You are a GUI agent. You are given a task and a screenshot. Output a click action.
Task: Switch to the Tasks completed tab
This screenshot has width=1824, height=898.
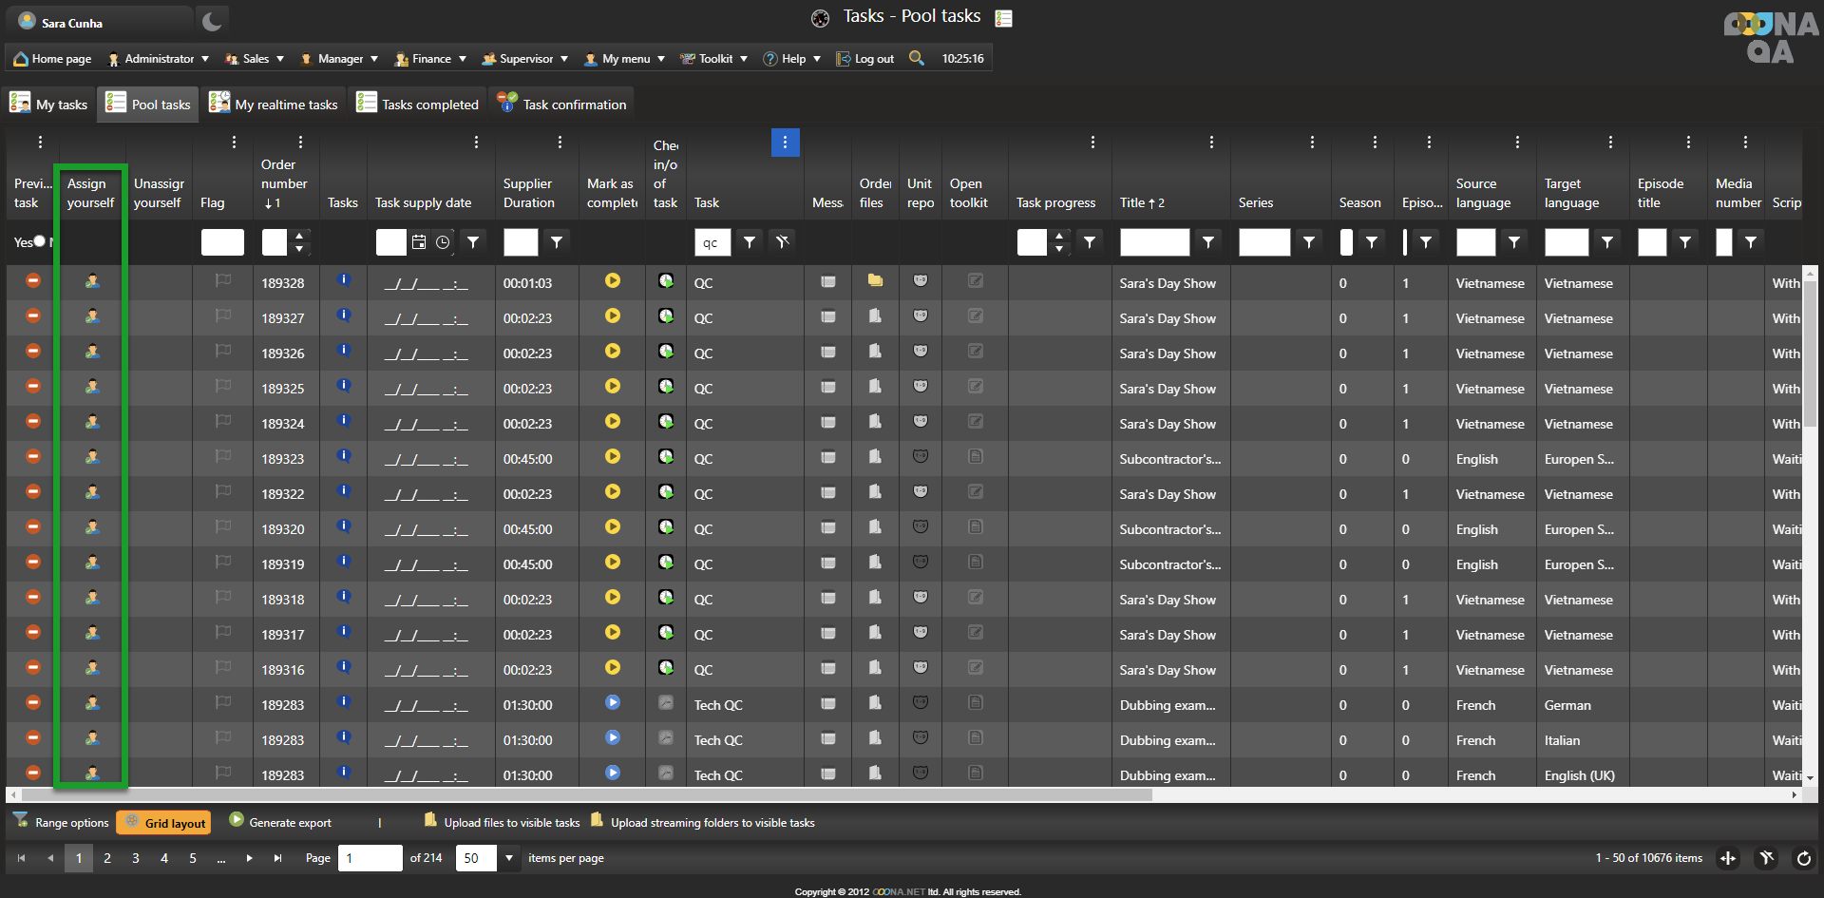[x=419, y=105]
